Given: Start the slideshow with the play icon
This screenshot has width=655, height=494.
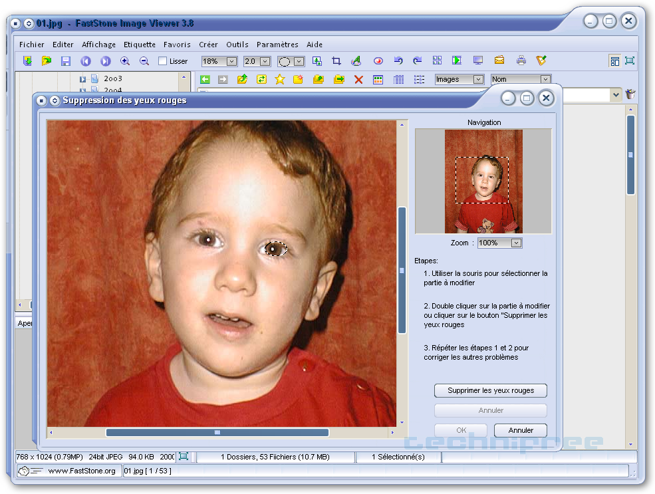Looking at the screenshot, I should pyautogui.click(x=457, y=61).
